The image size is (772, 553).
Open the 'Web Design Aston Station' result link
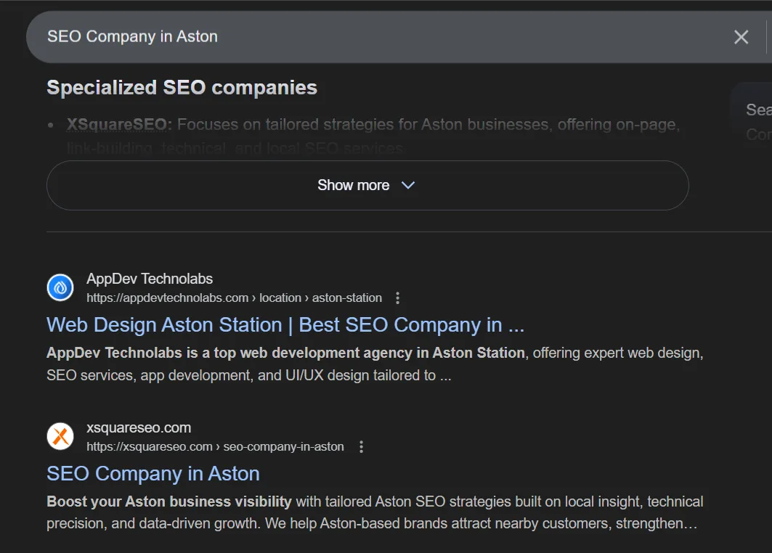pyautogui.click(x=285, y=325)
